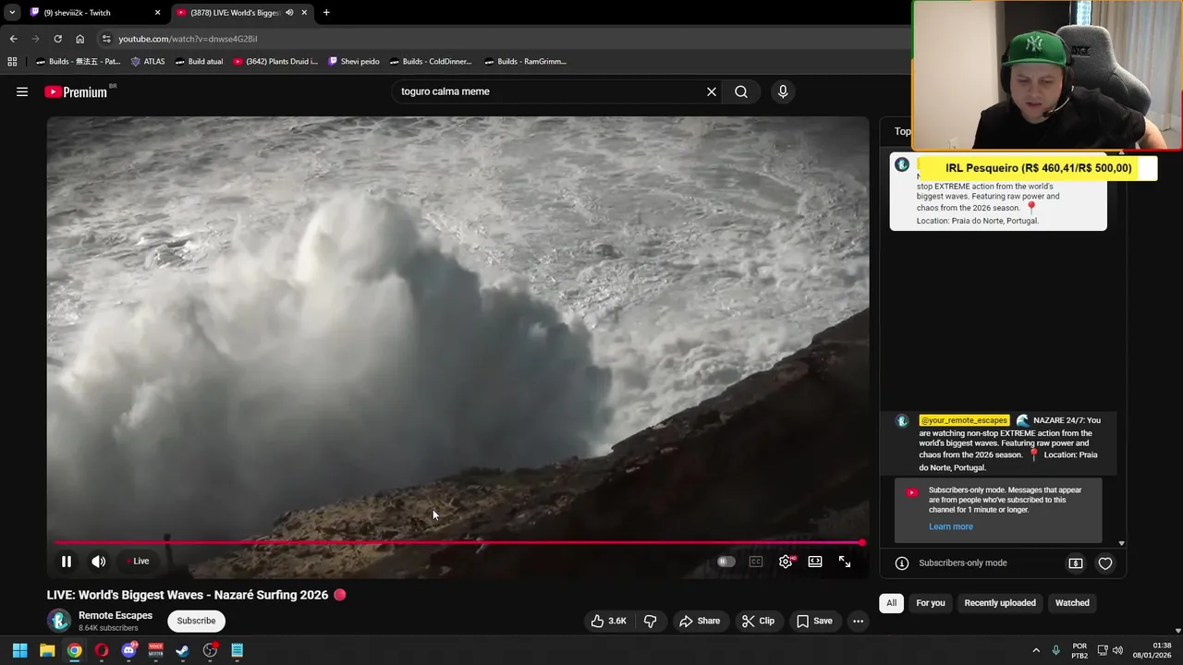Toggle the autoplay switch in player
Viewport: 1183px width, 665px height.
tap(726, 561)
